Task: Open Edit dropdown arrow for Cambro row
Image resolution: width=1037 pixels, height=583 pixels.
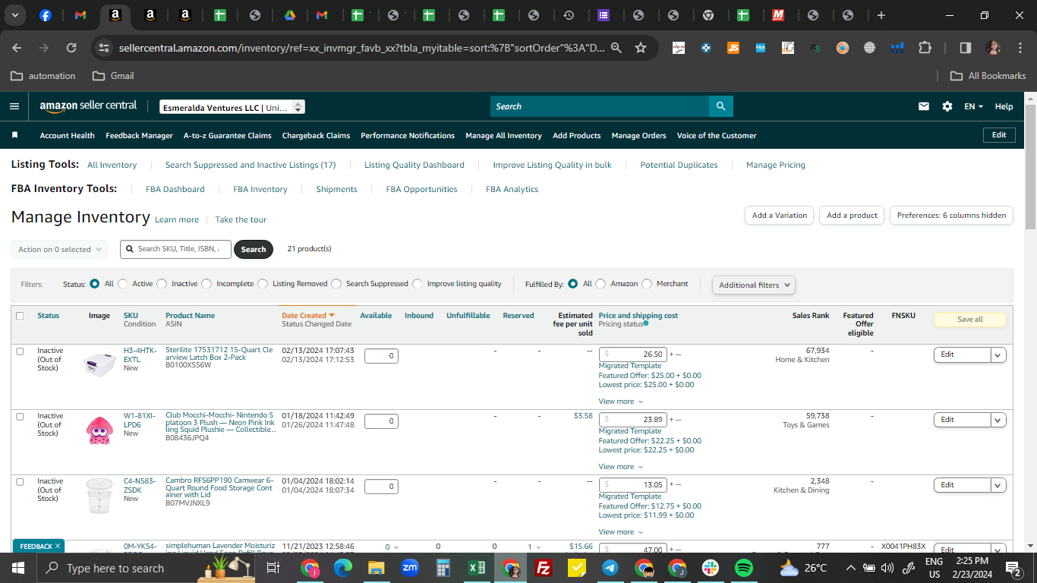Action: click(998, 485)
